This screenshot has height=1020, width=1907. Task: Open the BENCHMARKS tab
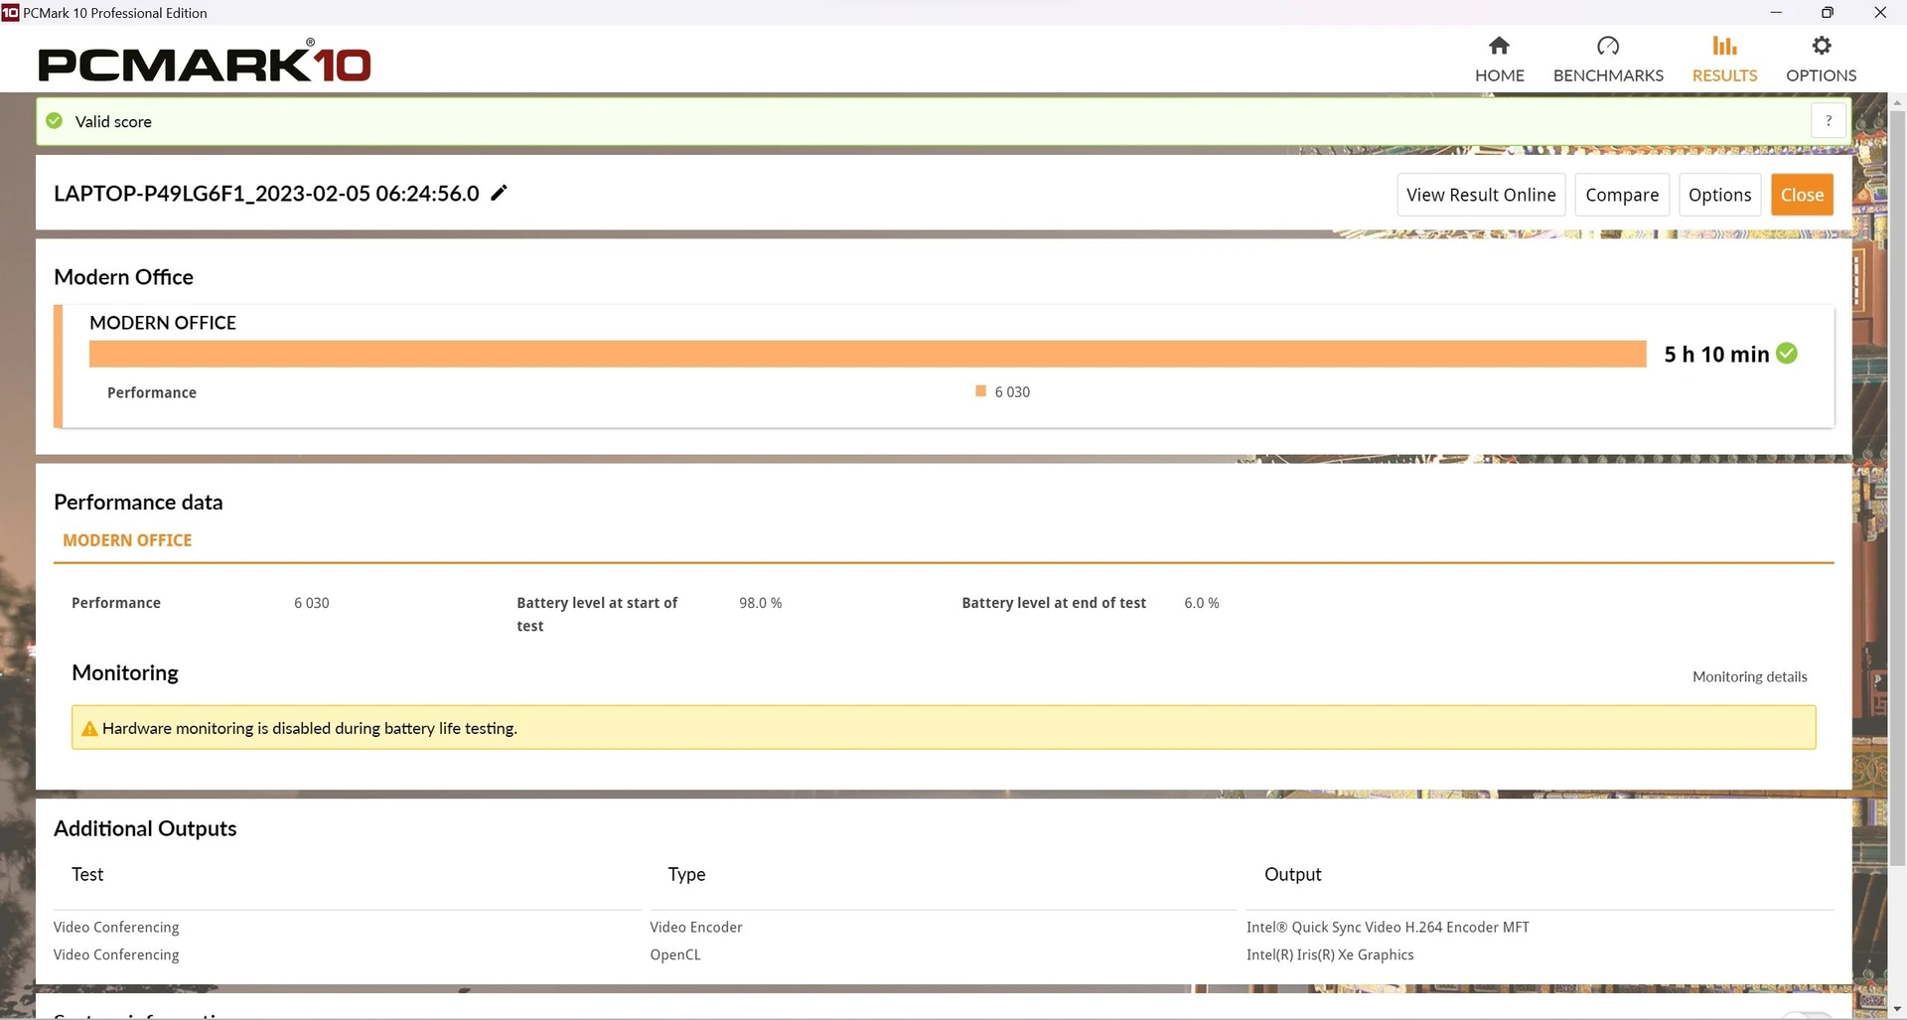tap(1608, 60)
